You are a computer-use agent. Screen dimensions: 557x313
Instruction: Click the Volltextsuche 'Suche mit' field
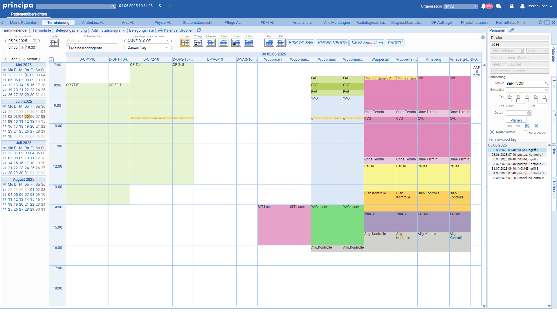(91, 41)
